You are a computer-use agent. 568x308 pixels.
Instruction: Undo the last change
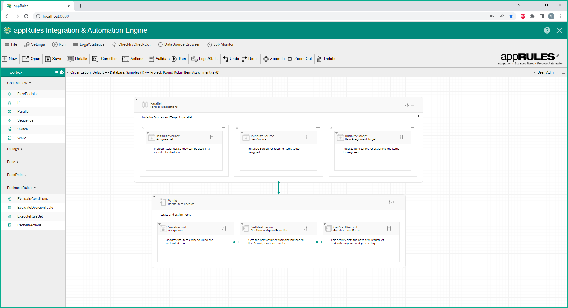point(231,59)
